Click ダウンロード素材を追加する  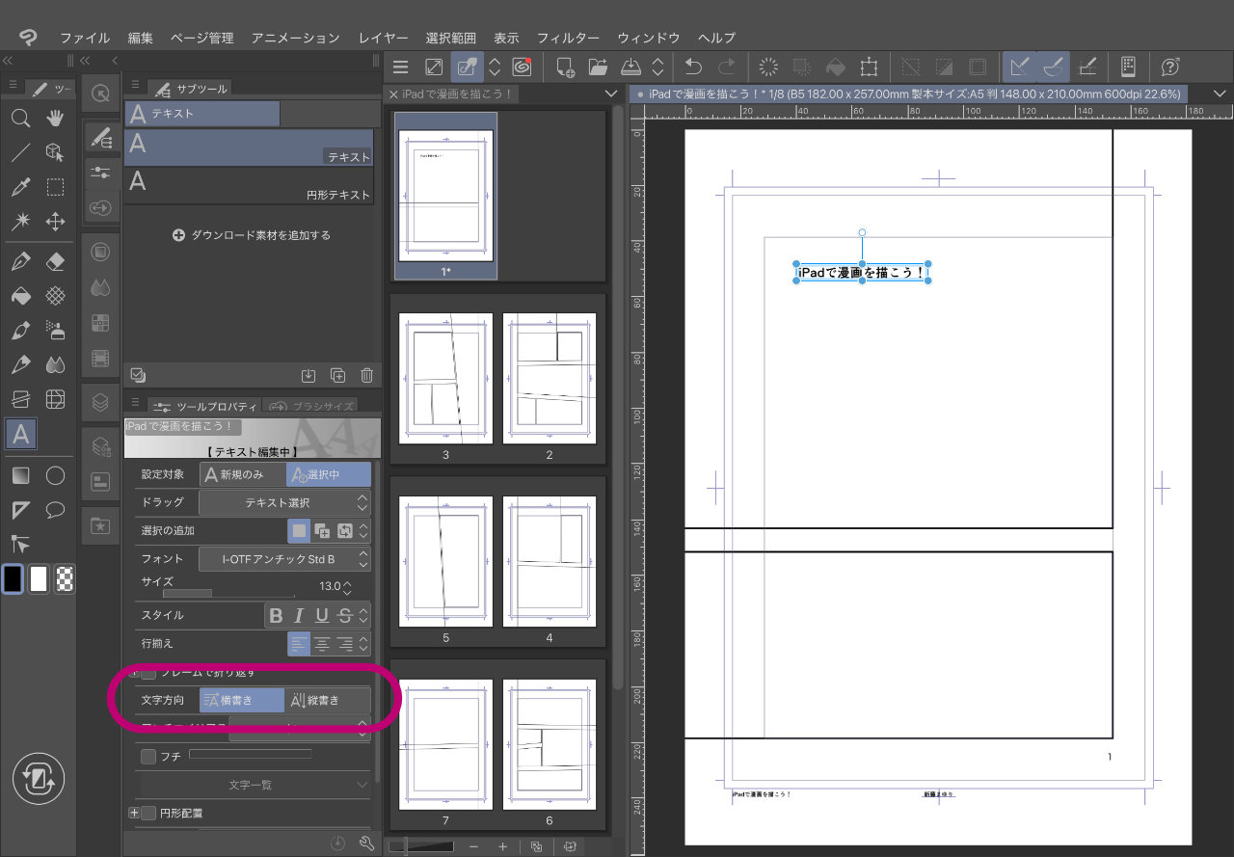[x=251, y=235]
